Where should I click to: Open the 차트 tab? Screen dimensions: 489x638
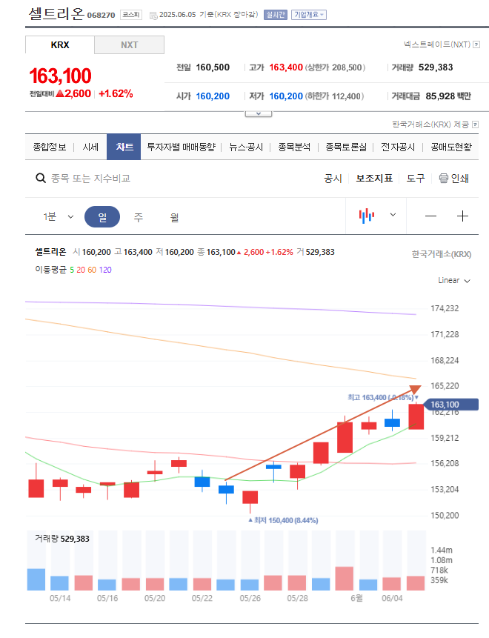[x=124, y=147]
